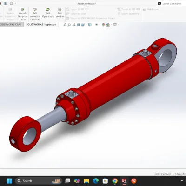
Task: Open Microsoft Edge from the taskbar
Action: pos(96,181)
